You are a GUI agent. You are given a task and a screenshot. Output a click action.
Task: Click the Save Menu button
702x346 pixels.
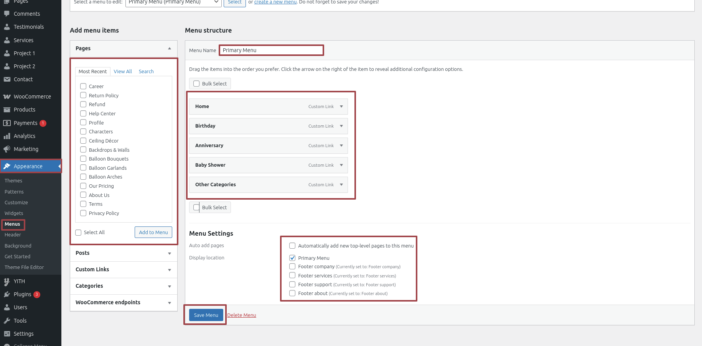(206, 315)
